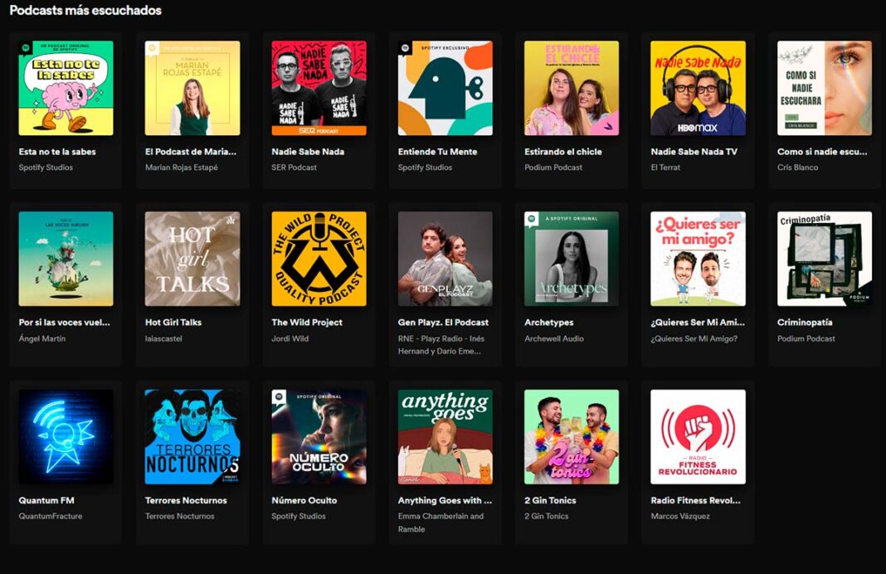
Task: Open the Hot Girl Talks artwork
Action: [x=192, y=259]
